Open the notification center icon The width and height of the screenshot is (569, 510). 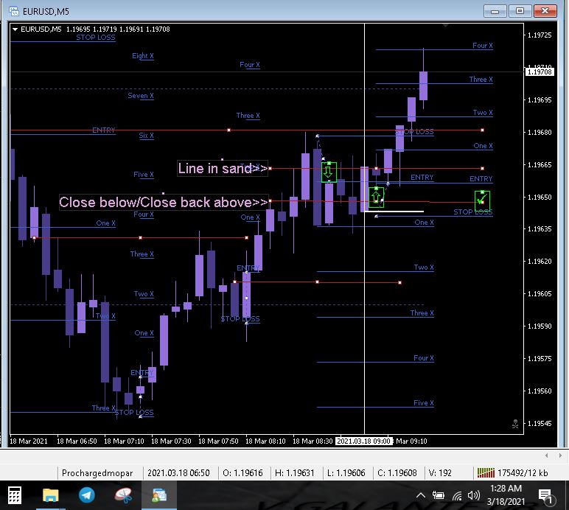(x=545, y=496)
